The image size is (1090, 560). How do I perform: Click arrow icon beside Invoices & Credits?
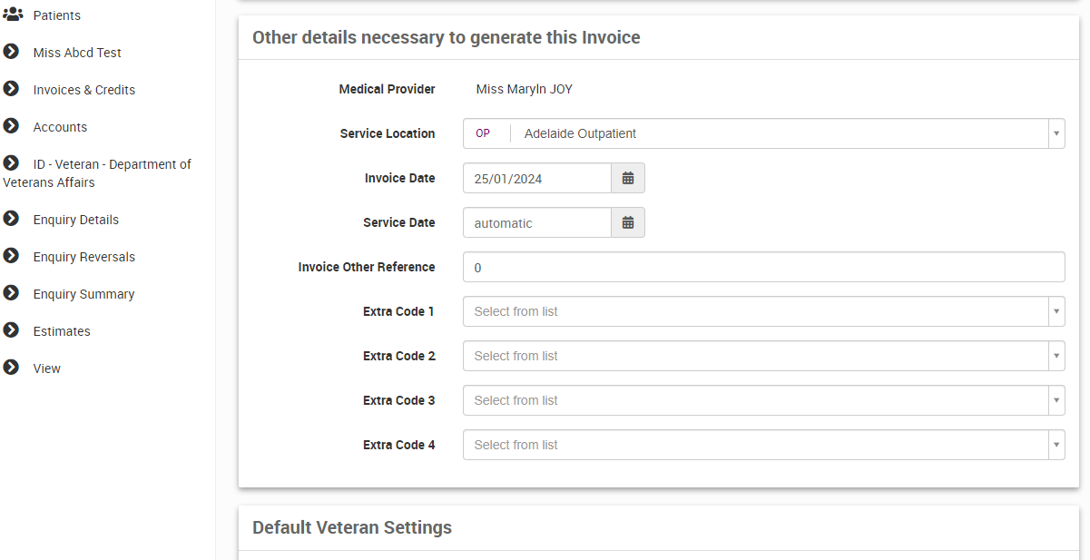(11, 89)
